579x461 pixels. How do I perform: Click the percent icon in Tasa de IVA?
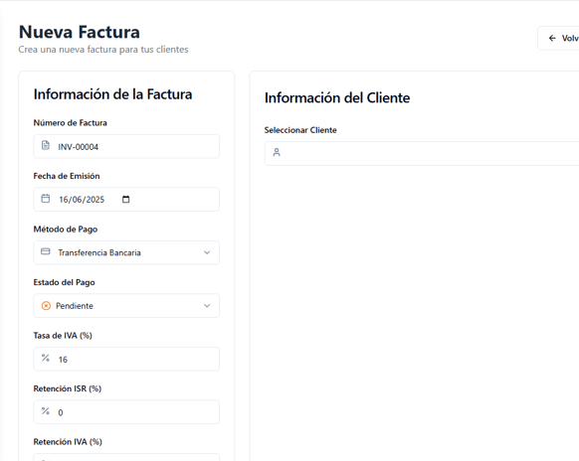[46, 358]
